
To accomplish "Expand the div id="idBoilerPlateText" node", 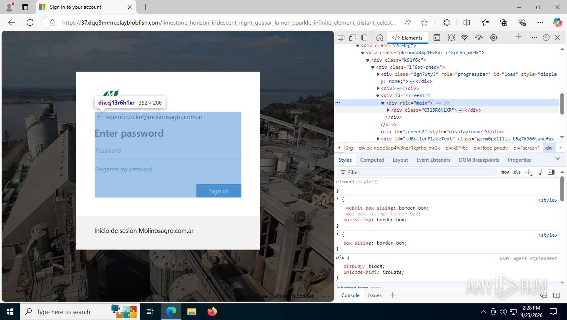I will (x=378, y=139).
